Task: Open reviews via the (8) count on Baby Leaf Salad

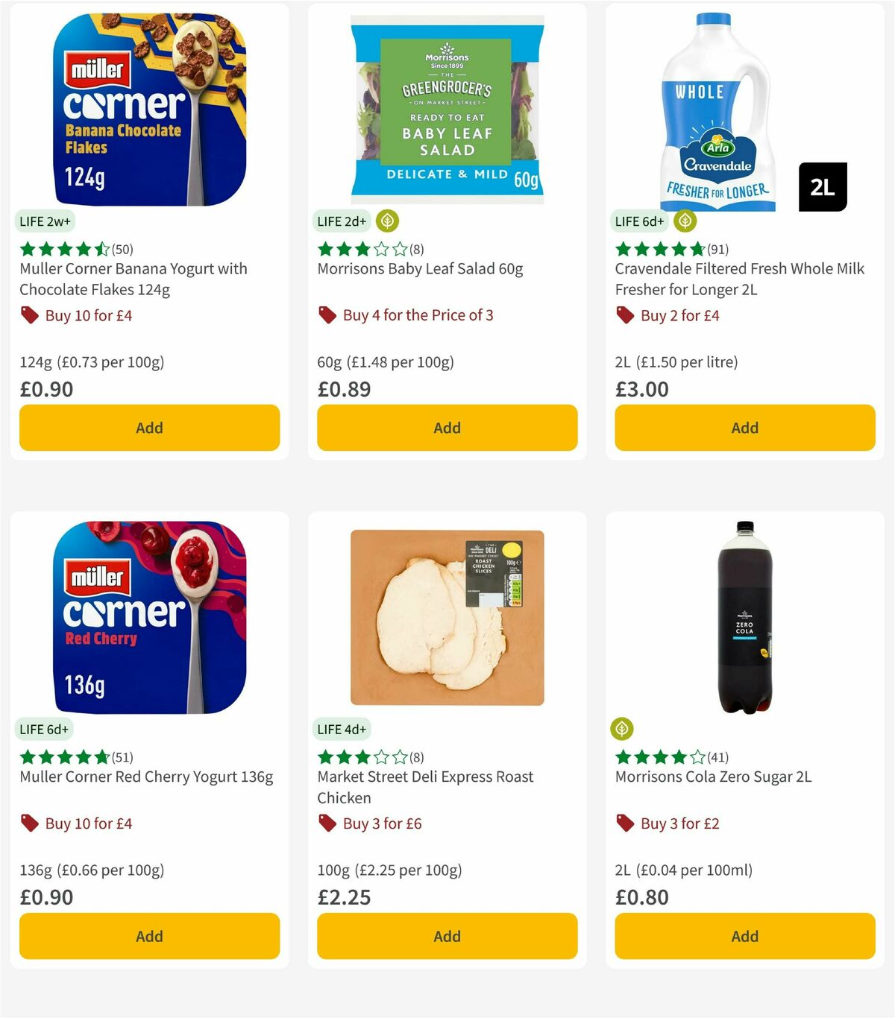Action: 414,250
